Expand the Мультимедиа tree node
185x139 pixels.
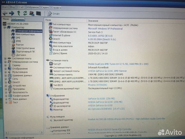click(x=5, y=72)
